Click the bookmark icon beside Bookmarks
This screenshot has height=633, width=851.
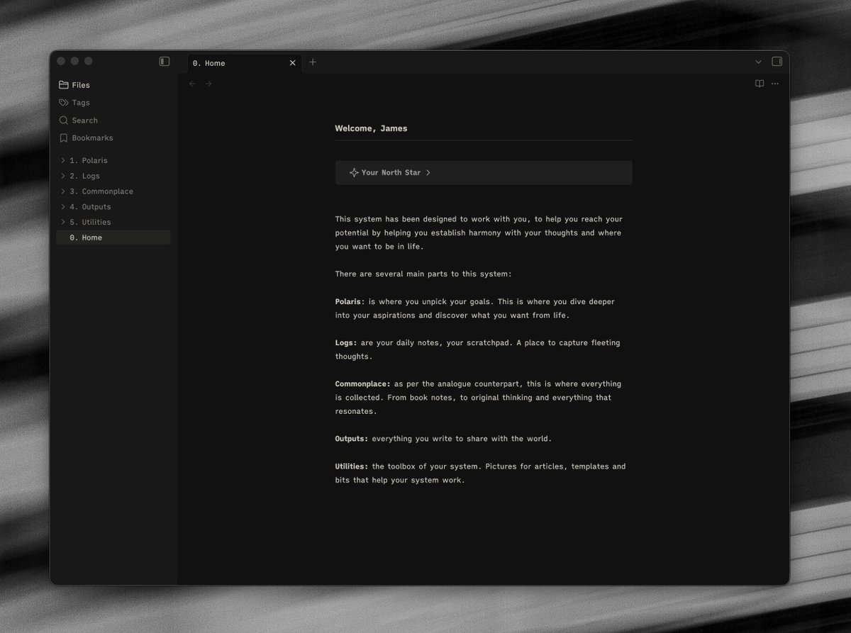(x=64, y=138)
